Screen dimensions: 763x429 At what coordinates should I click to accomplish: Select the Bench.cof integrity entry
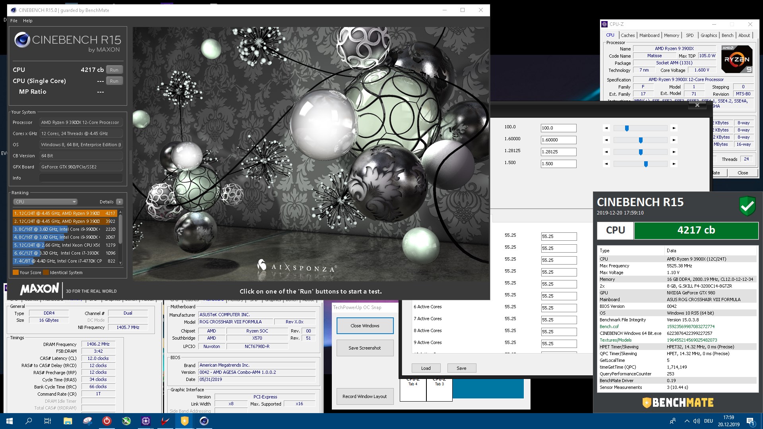678,327
